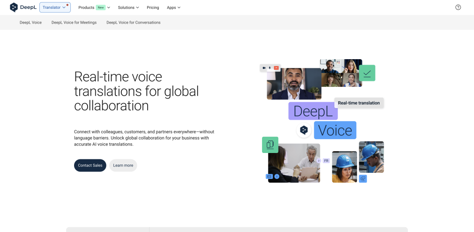Image resolution: width=474 pixels, height=232 pixels.
Task: Expand the Apps menu
Action: (174, 7)
